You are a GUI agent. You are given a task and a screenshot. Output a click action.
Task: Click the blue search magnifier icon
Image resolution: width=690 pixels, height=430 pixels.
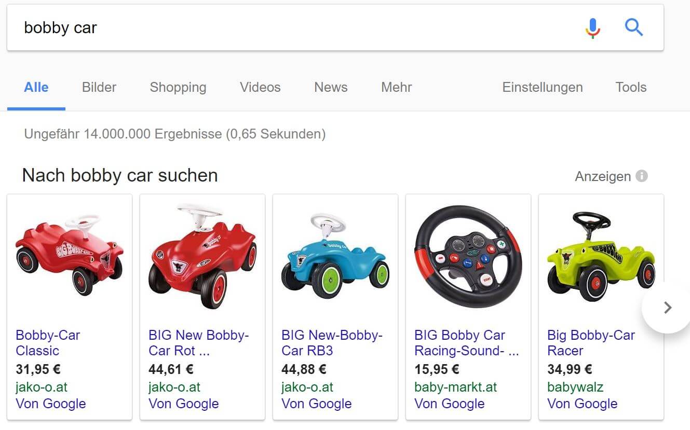(x=634, y=27)
